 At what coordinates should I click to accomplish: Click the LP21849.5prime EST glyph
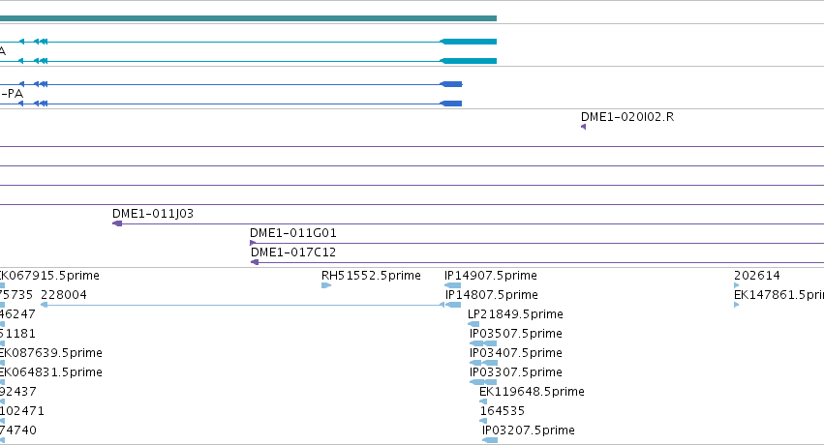pos(473,324)
